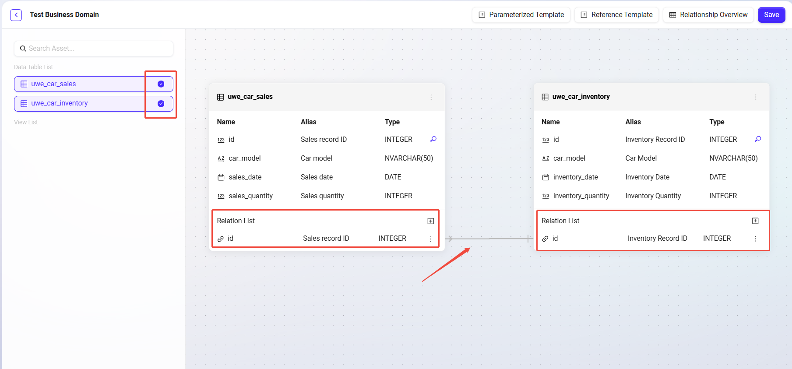Add a relation in the uwe_car_inventory Relation List
Viewport: 792px width, 369px height.
755,221
